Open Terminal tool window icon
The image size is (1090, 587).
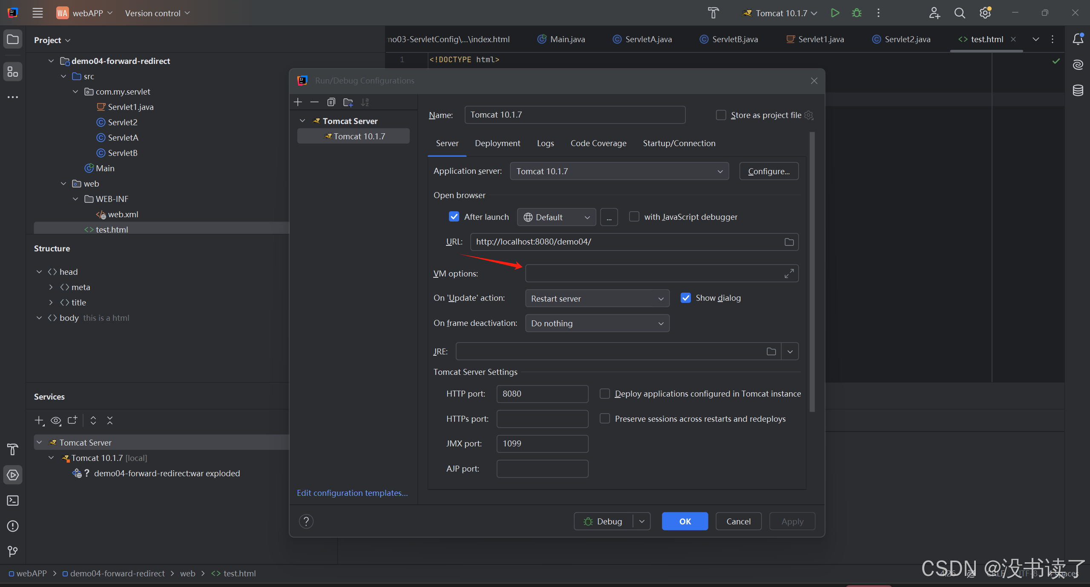click(x=13, y=500)
